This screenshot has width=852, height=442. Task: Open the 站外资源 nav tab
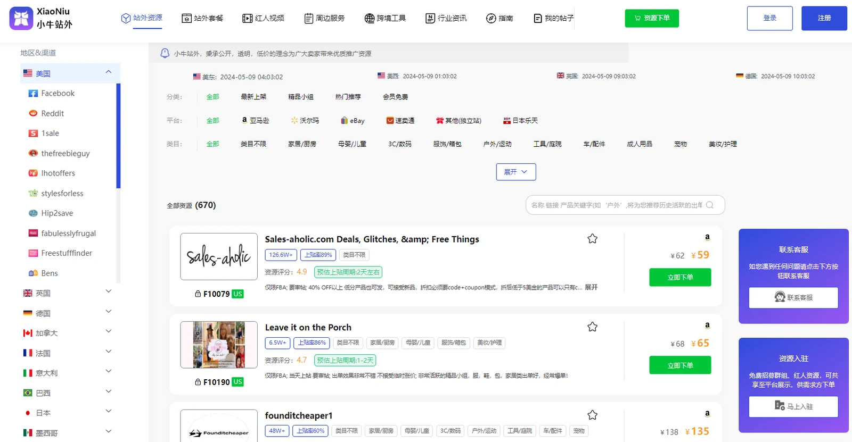(142, 18)
